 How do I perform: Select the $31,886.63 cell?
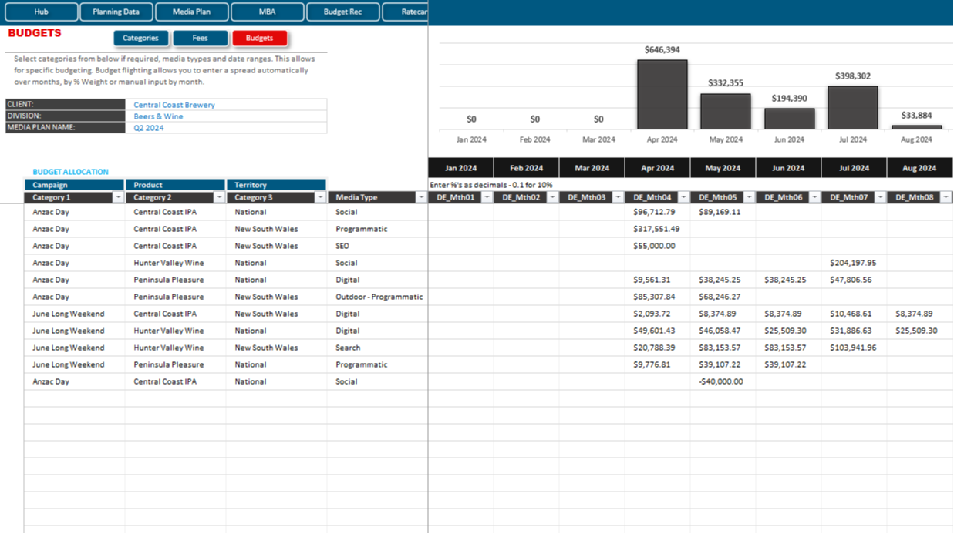pos(854,331)
